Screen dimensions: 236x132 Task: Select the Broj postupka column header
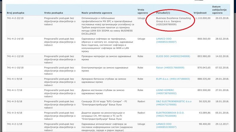point(16,13)
